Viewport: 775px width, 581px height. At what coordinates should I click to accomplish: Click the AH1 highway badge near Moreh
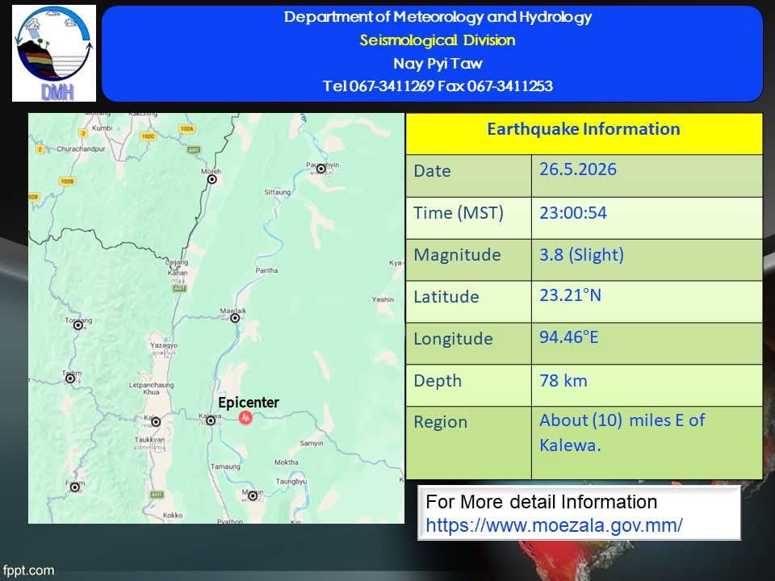(194, 150)
